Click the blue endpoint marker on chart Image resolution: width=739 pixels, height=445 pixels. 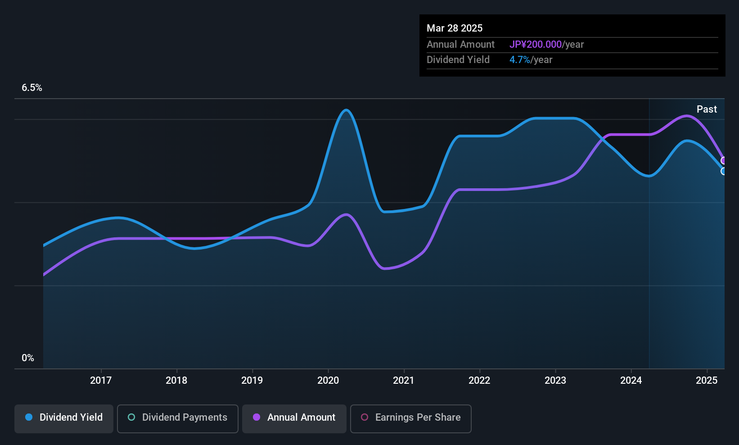pyautogui.click(x=724, y=171)
